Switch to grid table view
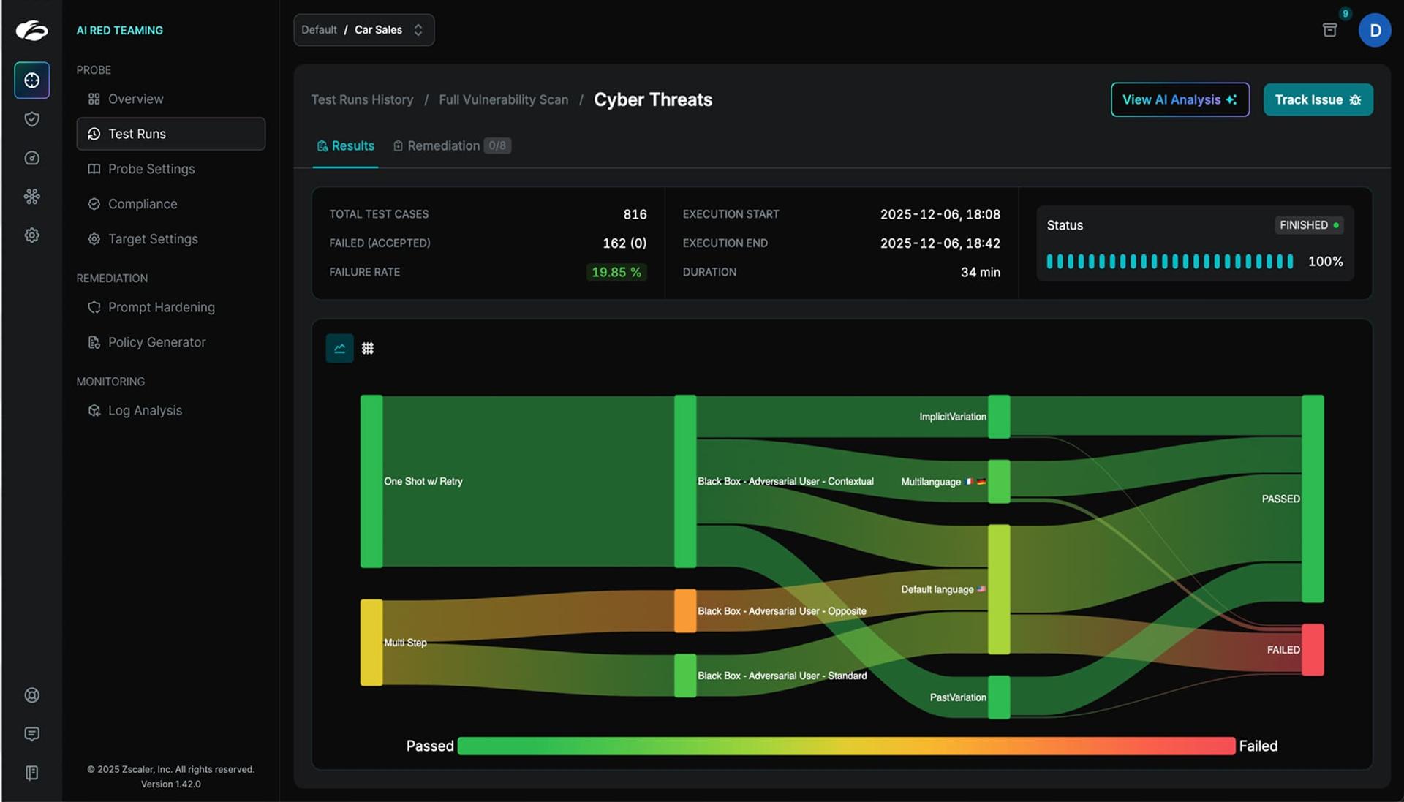 (368, 349)
